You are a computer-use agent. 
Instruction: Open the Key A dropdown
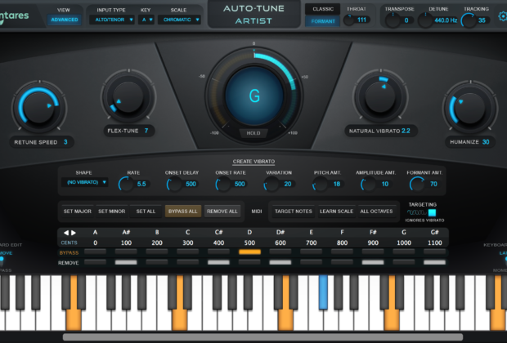click(146, 20)
